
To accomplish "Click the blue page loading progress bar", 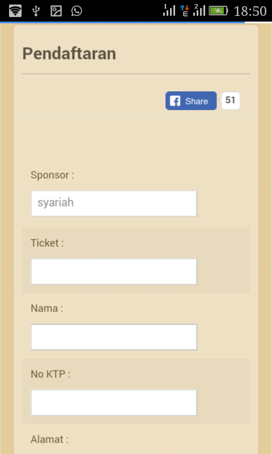I will click(122, 22).
